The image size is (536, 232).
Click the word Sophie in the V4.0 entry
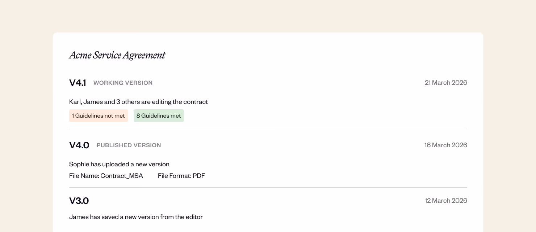click(x=79, y=164)
